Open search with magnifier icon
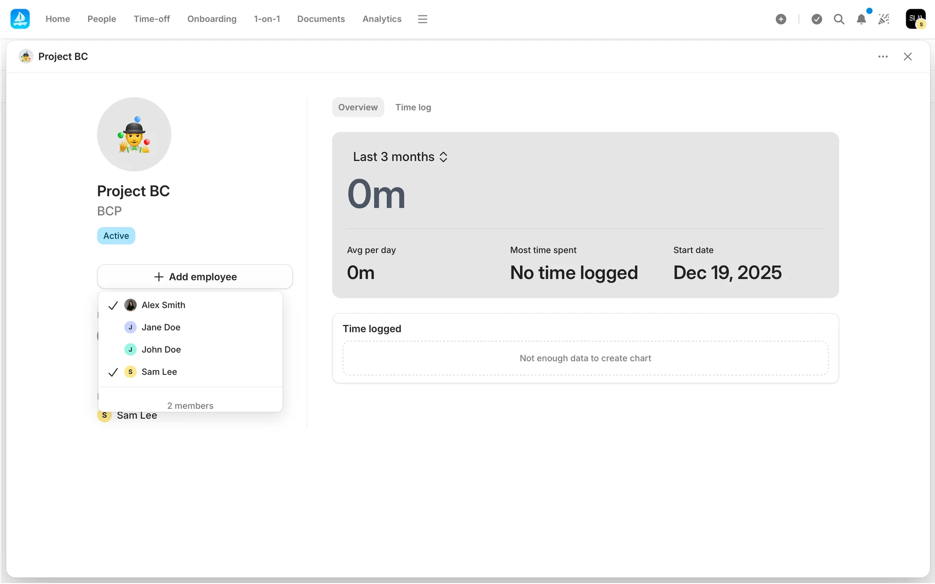Viewport: 935px width, 584px height. 839,19
